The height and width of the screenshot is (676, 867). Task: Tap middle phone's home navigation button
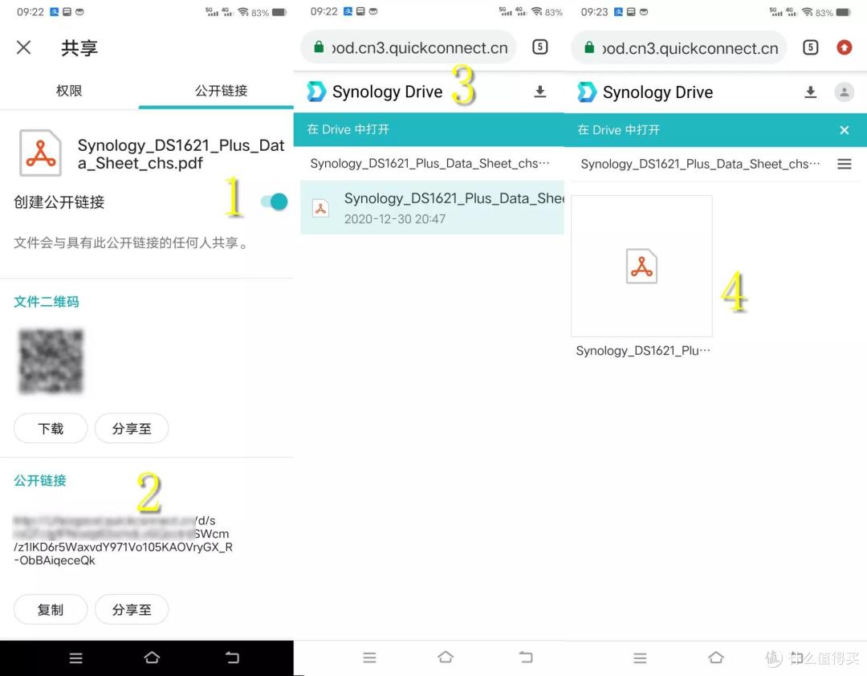[x=446, y=658]
